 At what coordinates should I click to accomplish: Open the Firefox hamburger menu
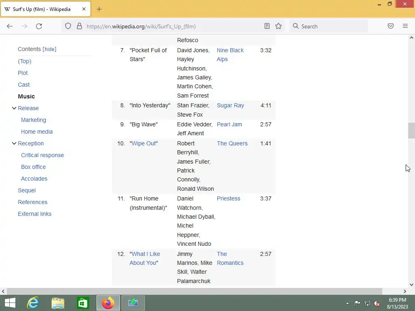(405, 26)
